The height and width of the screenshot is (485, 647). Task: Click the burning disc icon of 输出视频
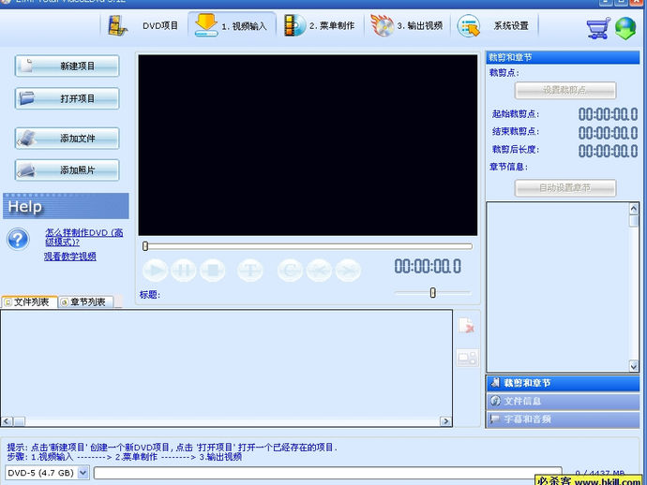pyautogui.click(x=382, y=25)
